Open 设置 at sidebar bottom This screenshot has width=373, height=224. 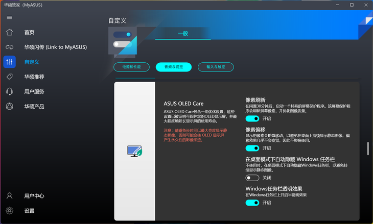click(x=29, y=211)
